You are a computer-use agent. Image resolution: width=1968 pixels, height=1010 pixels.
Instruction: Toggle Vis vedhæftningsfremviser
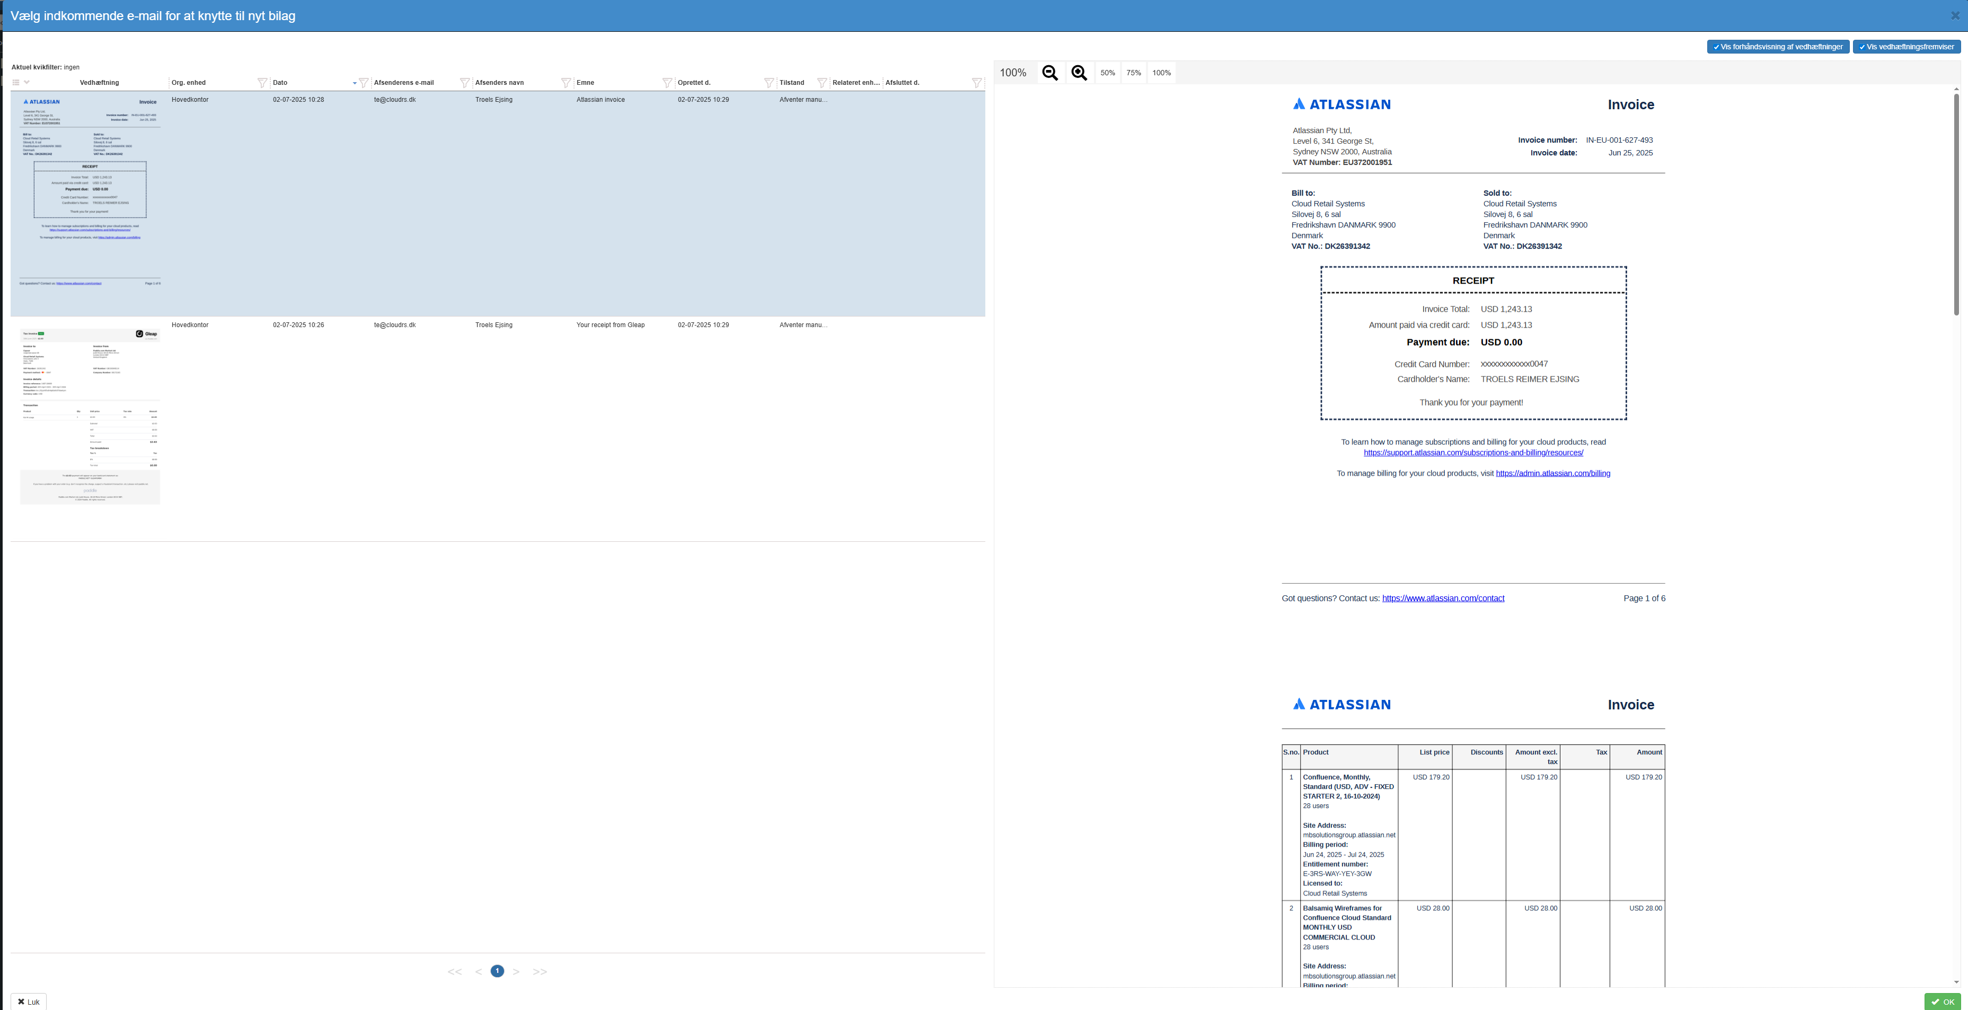[1906, 47]
